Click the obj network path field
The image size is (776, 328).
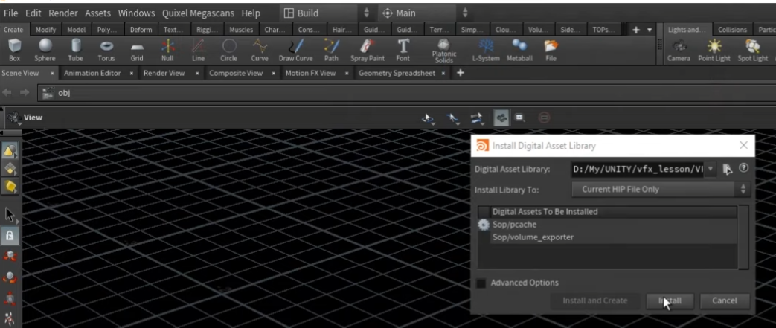click(x=405, y=93)
